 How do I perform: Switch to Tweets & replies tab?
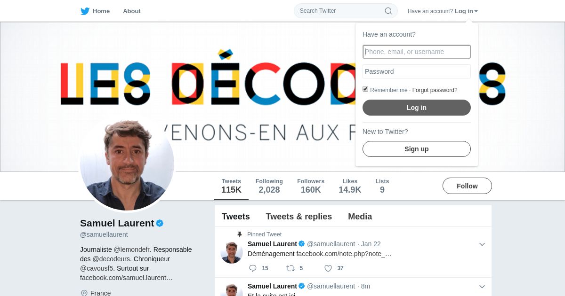[x=299, y=217]
